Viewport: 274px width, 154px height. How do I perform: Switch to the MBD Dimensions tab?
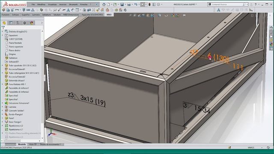coord(71,15)
